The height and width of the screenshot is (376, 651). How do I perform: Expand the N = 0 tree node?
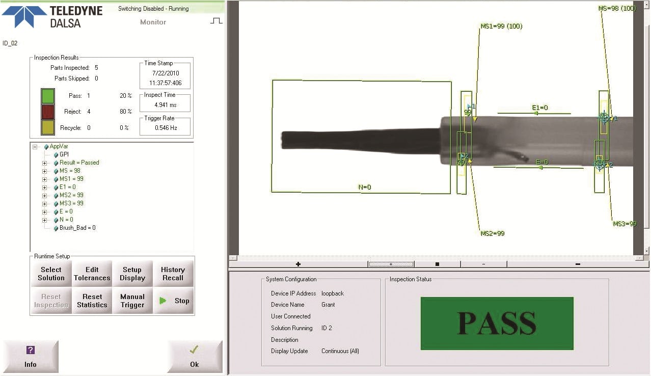click(x=45, y=220)
